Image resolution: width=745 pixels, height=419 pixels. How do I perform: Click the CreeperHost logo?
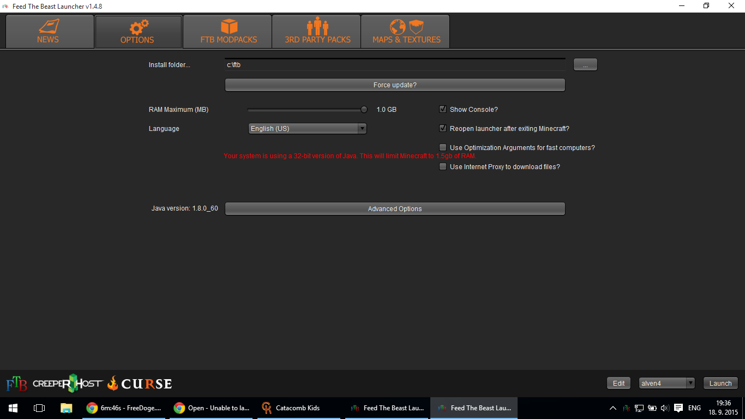tap(67, 383)
